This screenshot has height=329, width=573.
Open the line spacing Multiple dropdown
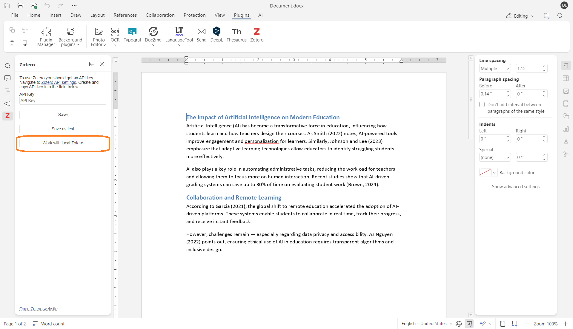495,68
